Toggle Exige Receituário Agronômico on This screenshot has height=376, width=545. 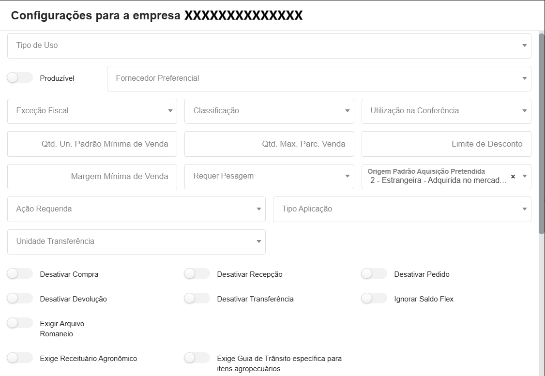[x=20, y=358]
